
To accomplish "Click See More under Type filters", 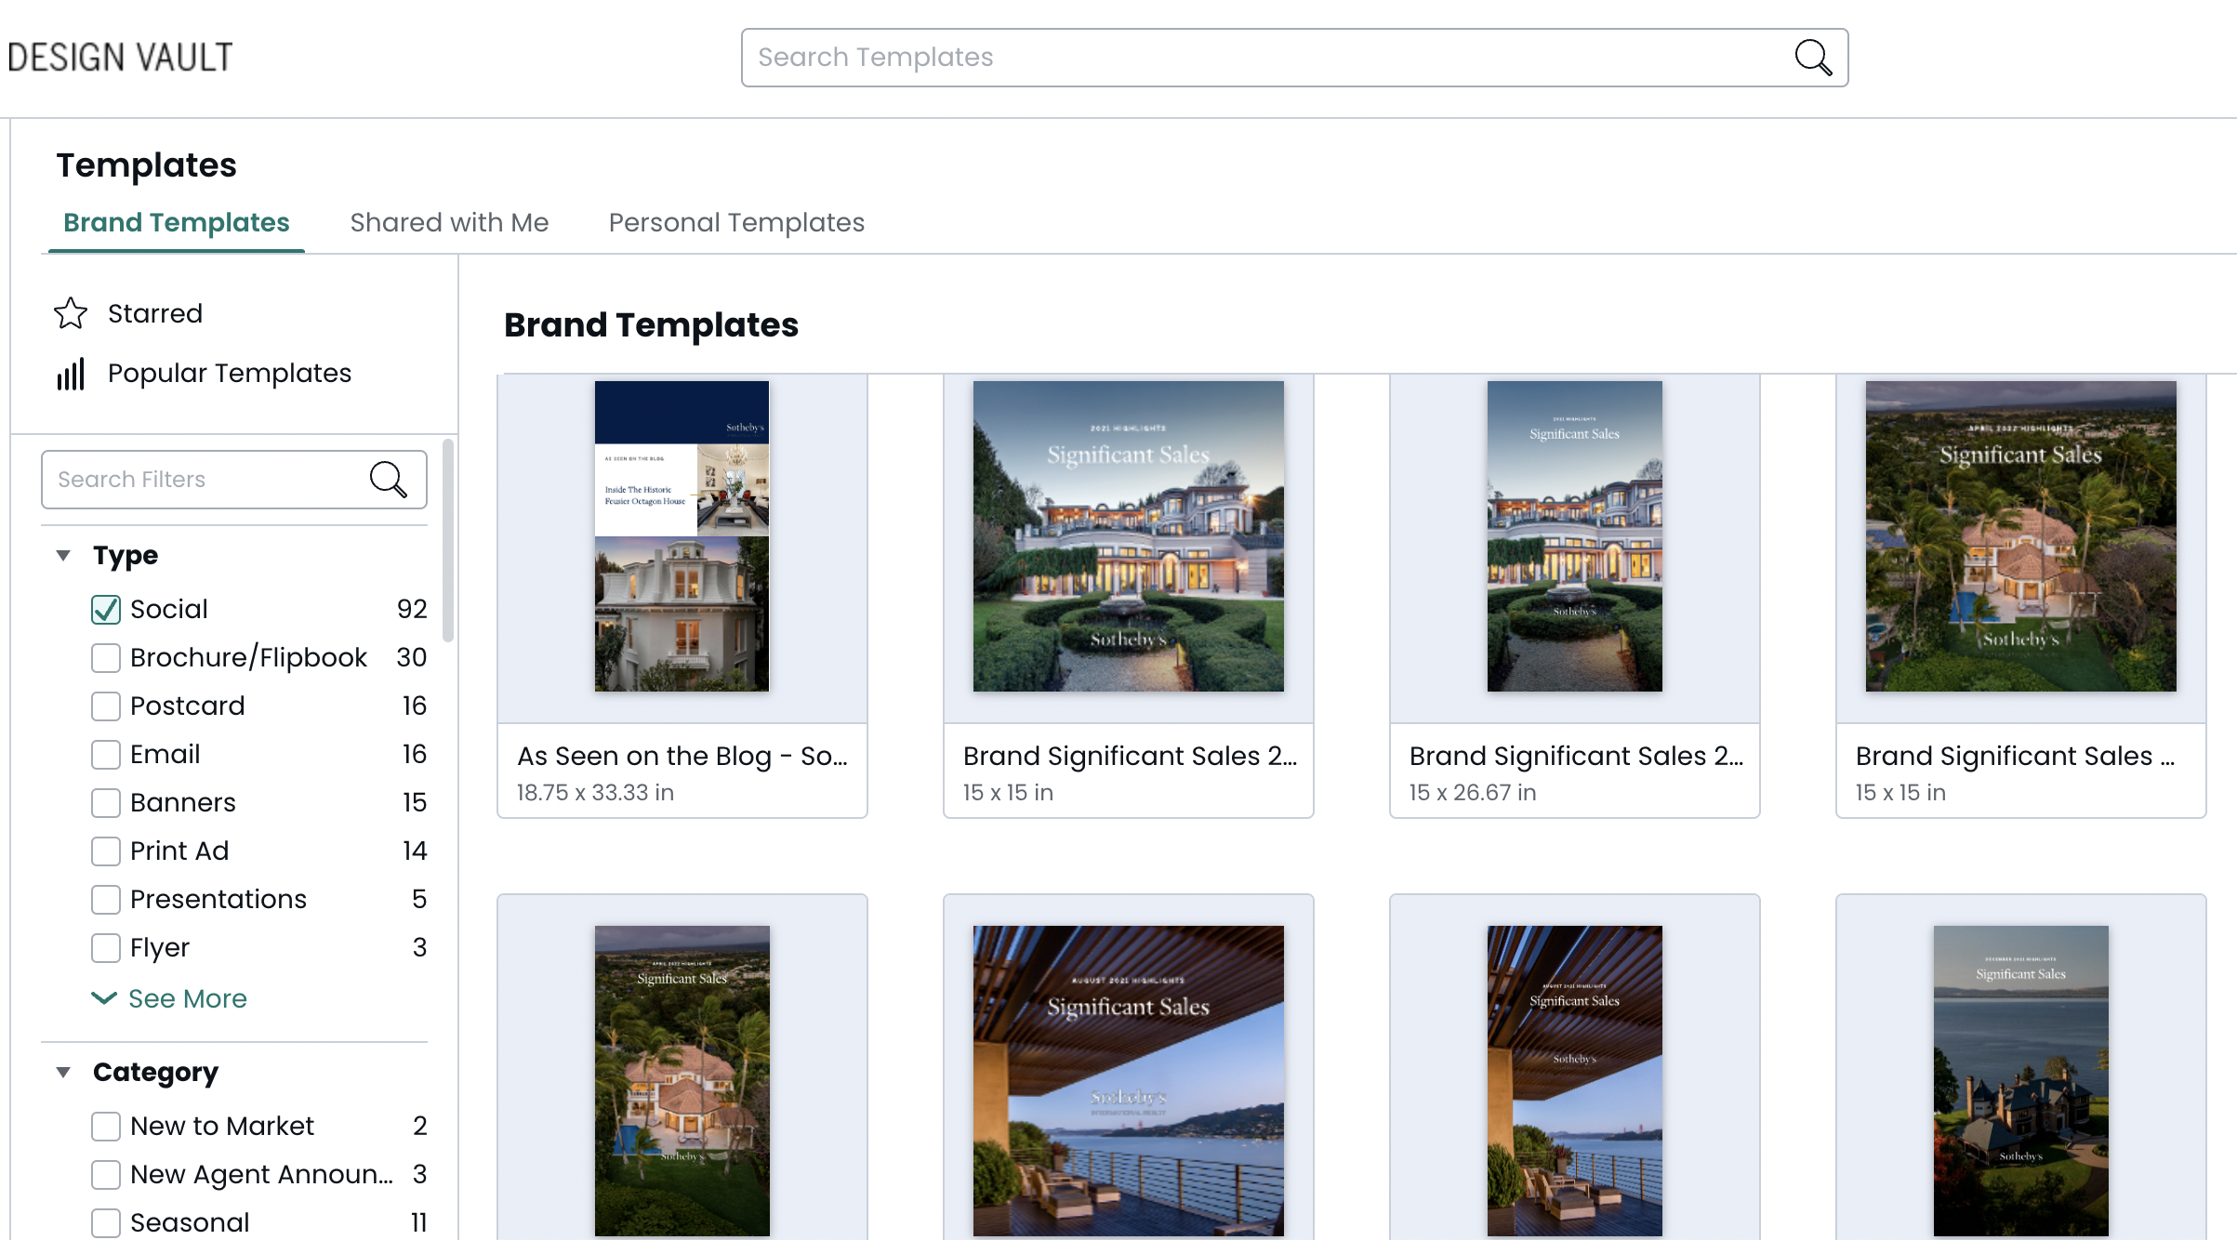I will pyautogui.click(x=188, y=998).
